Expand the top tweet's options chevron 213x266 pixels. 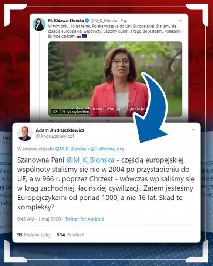(180, 21)
